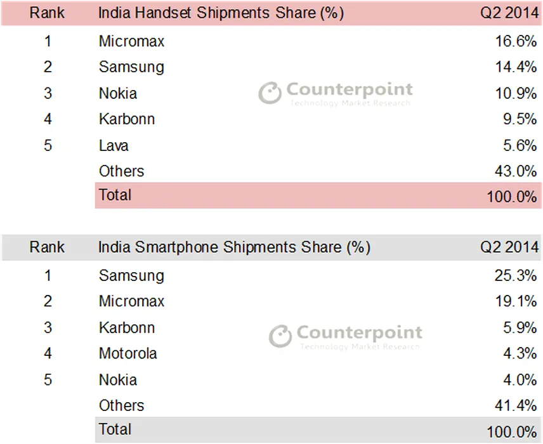The width and height of the screenshot is (543, 444).
Task: Click the Others 41.4% value
Action: click(516, 406)
